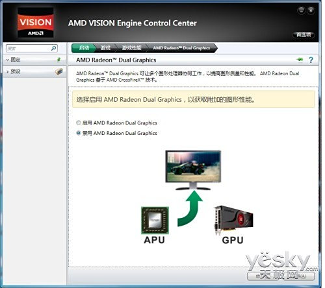This screenshot has height=288, width=325.
Task: Enable AMD Radeon Dual Graphics radio button
Action: pos(79,123)
